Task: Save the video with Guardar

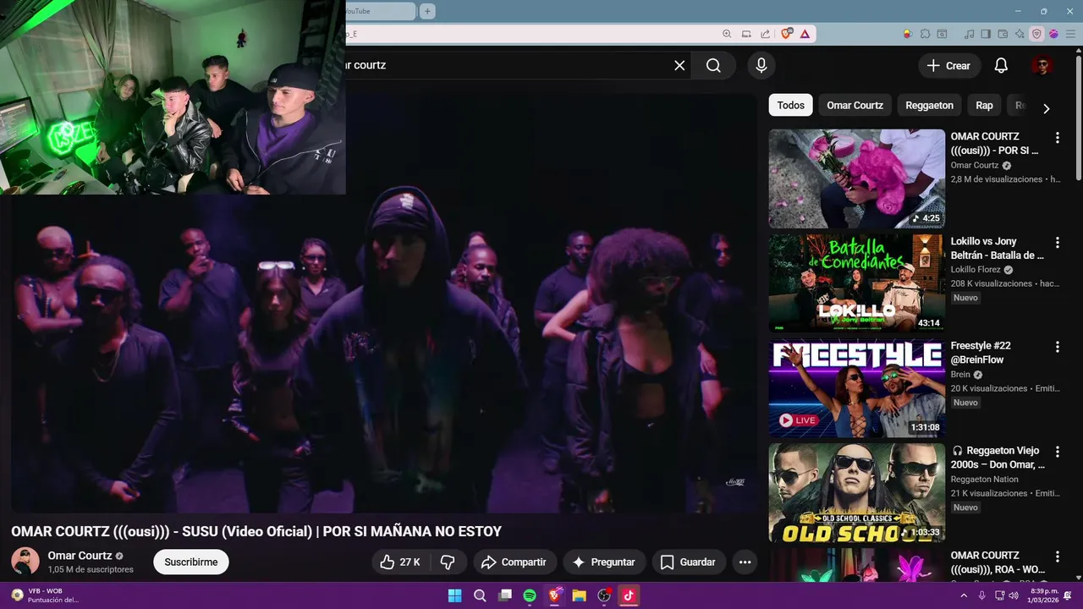Action: tap(688, 562)
